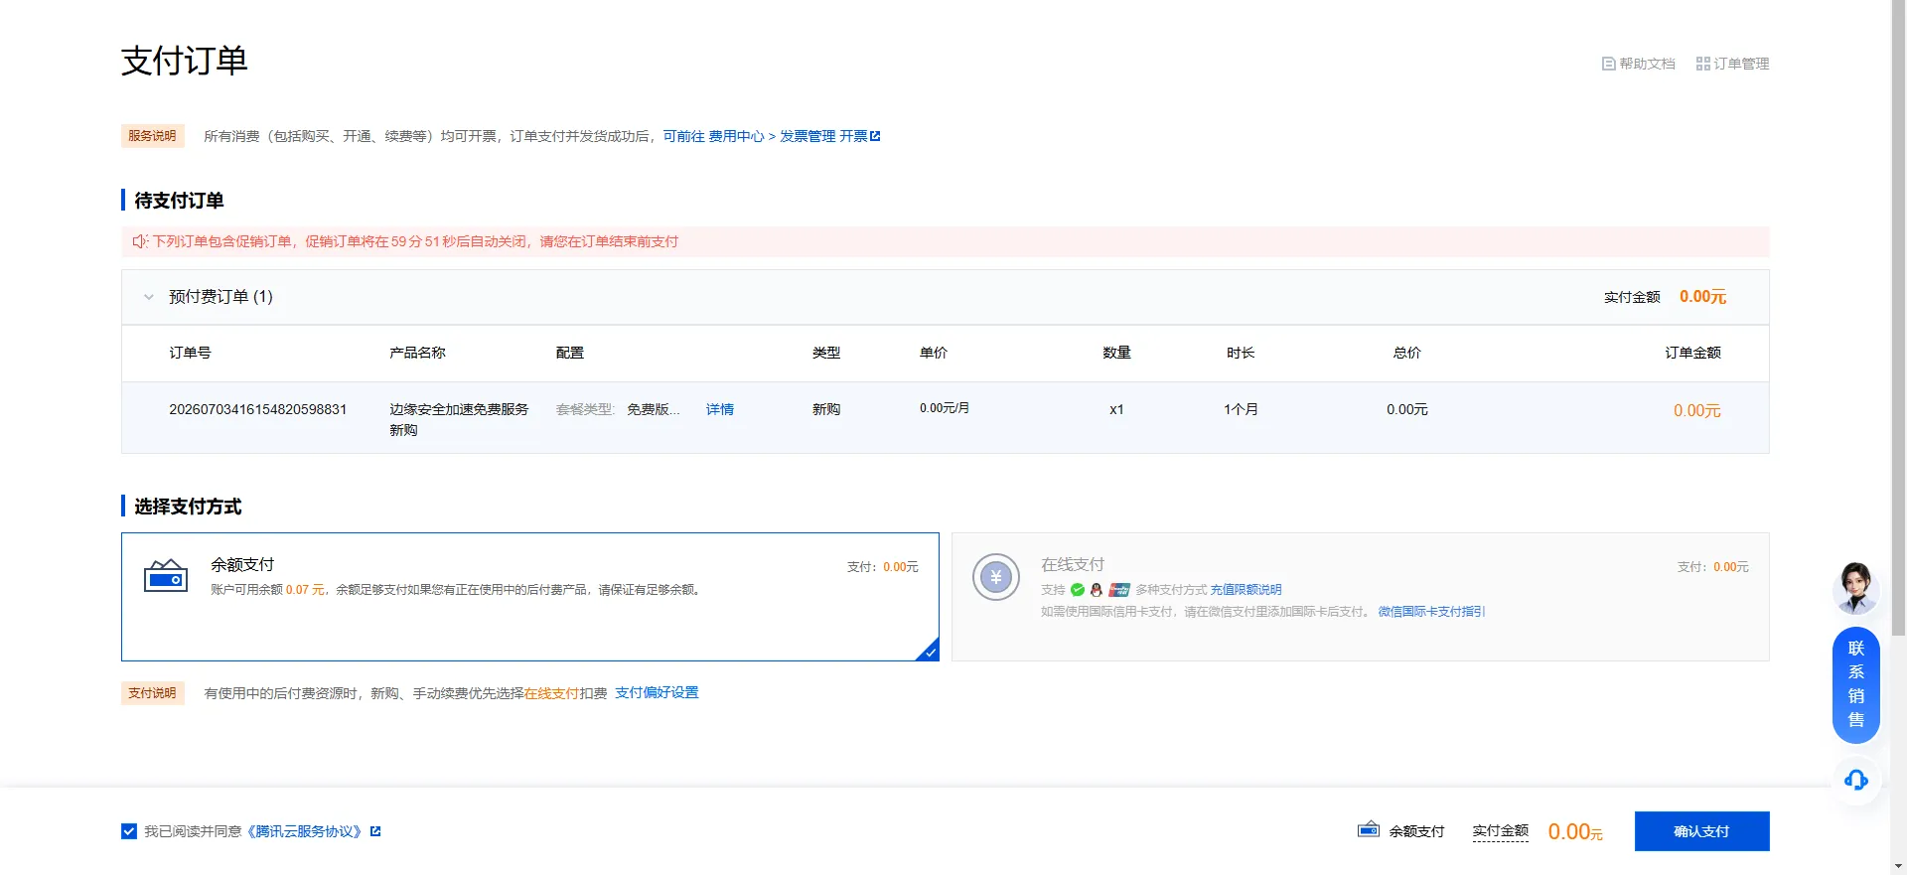
Task: Click the vertical page scrollbar
Action: (x=1898, y=318)
